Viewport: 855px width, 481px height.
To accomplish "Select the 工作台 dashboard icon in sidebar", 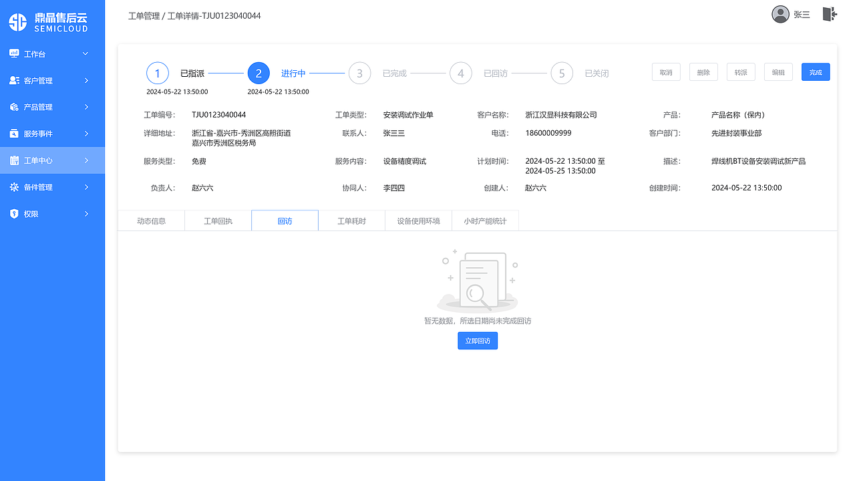I will (15, 53).
